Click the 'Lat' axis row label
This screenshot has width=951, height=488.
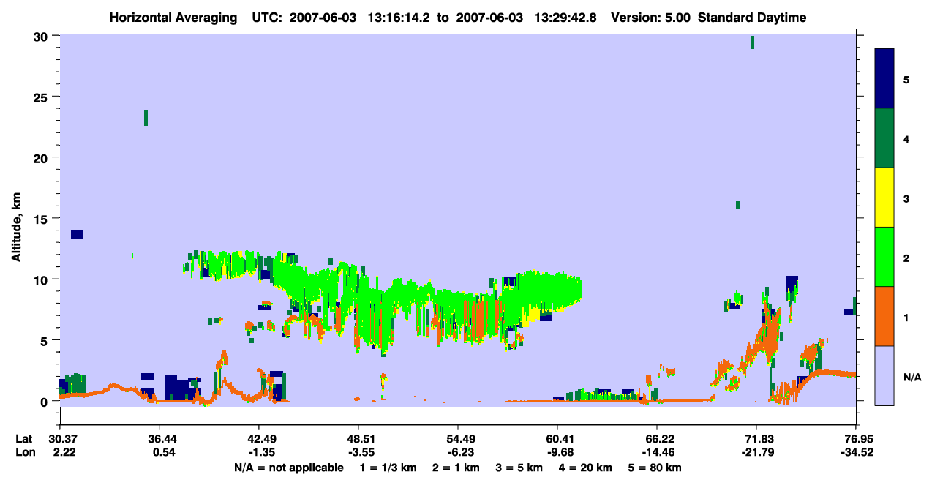pyautogui.click(x=24, y=439)
